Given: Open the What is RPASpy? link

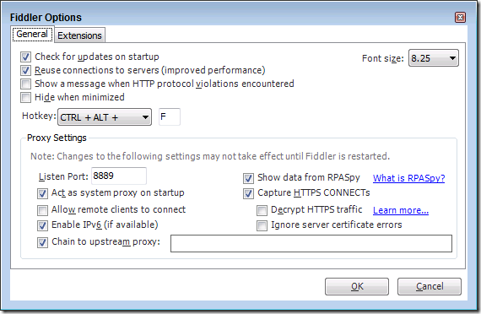Looking at the screenshot, I should click(x=409, y=178).
